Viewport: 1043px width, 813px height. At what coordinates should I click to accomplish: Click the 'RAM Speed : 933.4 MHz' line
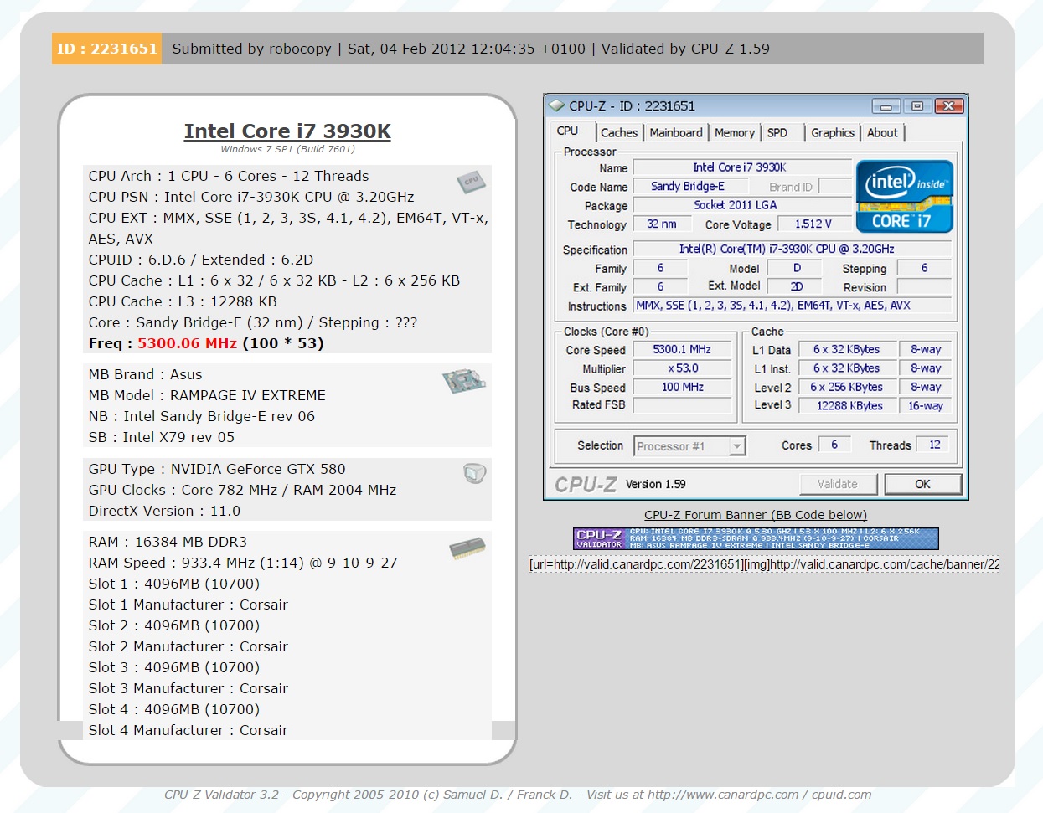pyautogui.click(x=243, y=563)
